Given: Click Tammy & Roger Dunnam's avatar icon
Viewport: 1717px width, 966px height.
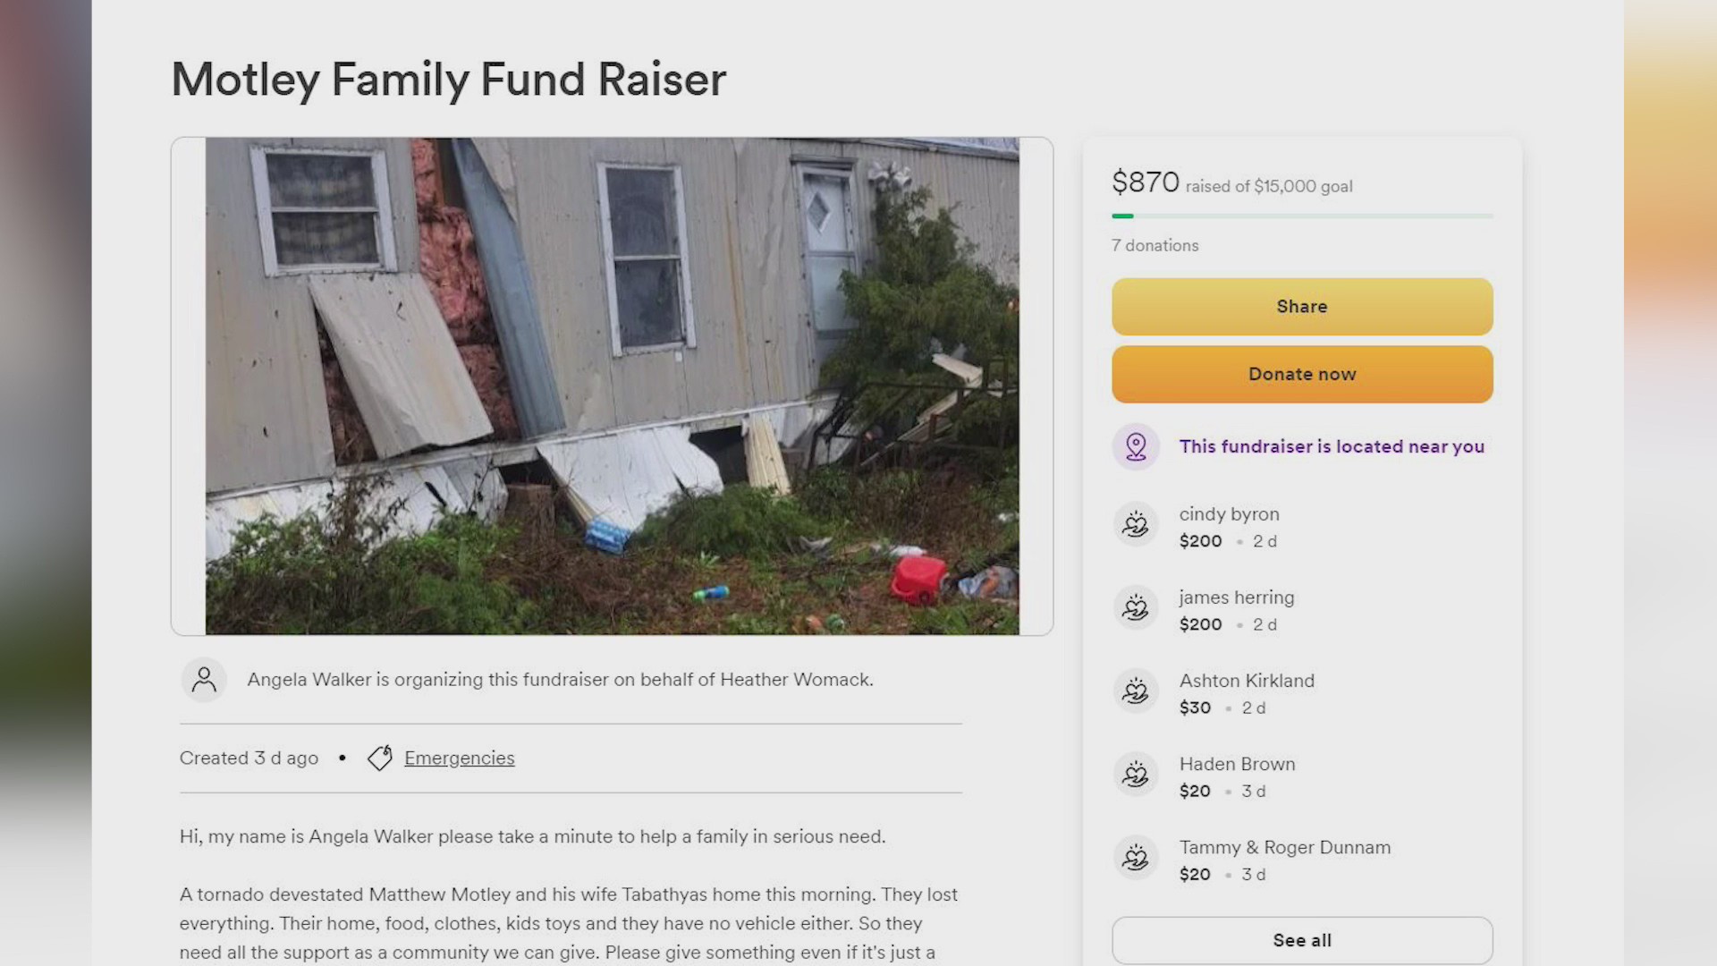Looking at the screenshot, I should tap(1136, 857).
